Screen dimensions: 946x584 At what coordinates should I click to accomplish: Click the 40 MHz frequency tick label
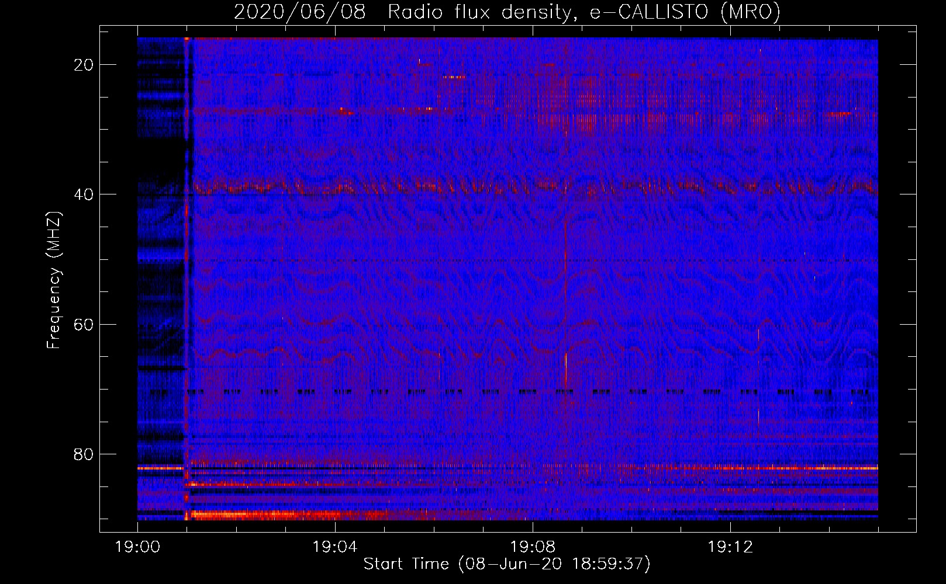(x=84, y=194)
